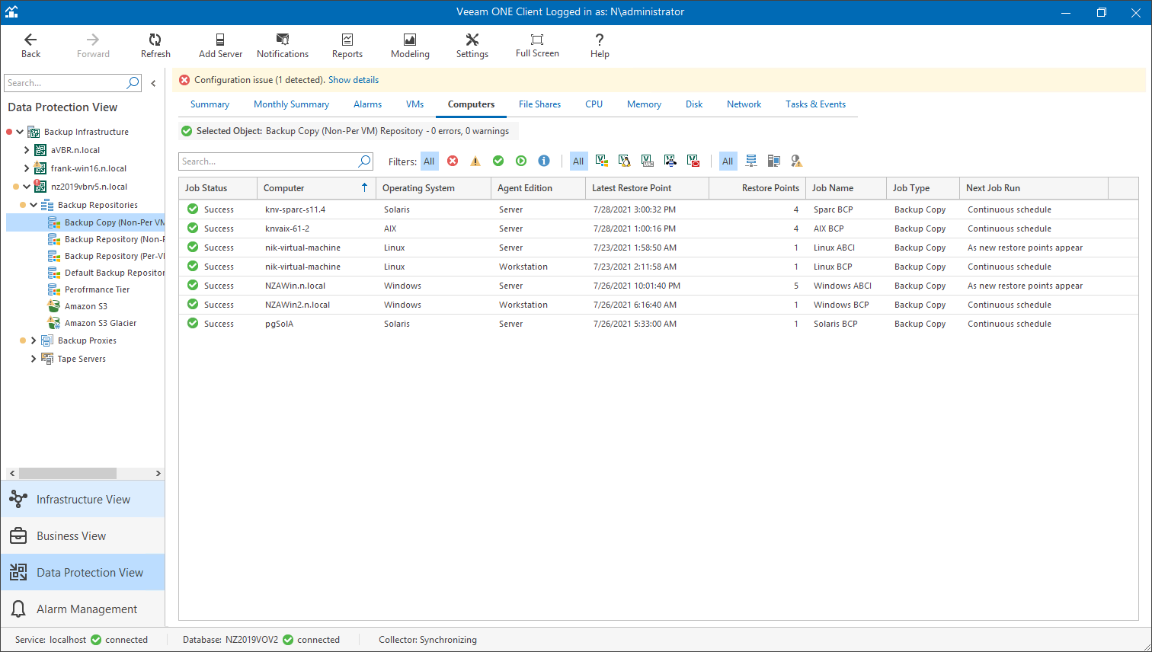Open the Add Server wizard
The height and width of the screenshot is (652, 1152).
click(220, 46)
